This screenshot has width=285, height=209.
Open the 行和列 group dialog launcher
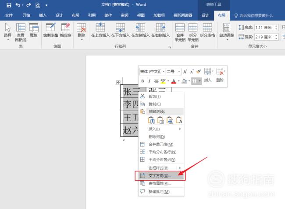tap(170, 47)
